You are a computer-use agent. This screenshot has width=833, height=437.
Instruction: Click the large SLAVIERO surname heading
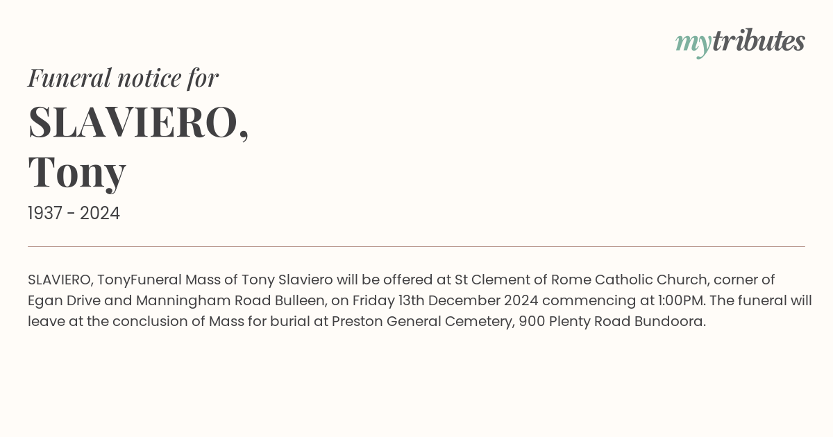(x=139, y=123)
